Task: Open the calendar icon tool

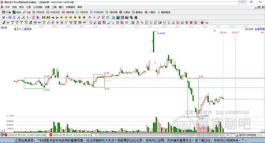Action: (113, 18)
